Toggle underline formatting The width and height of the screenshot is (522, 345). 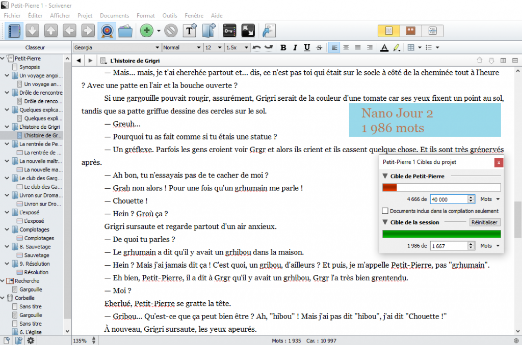click(307, 47)
